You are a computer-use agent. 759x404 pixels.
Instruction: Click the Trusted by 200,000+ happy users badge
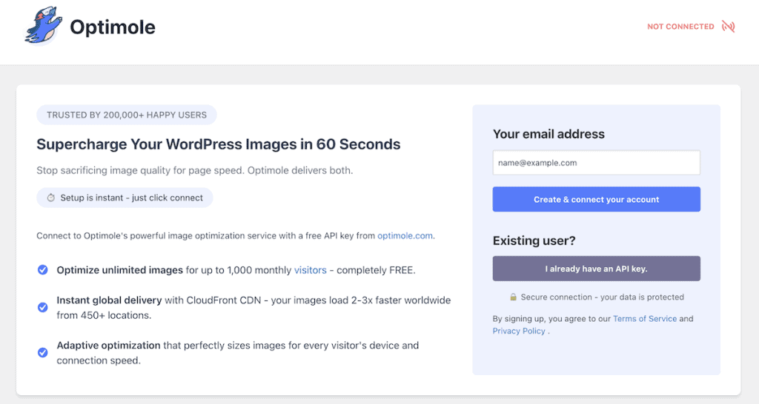(127, 115)
